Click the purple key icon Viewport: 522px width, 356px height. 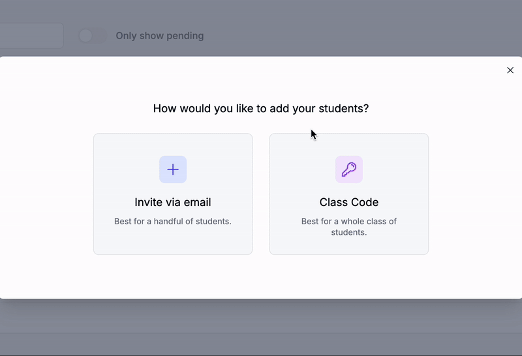349,170
